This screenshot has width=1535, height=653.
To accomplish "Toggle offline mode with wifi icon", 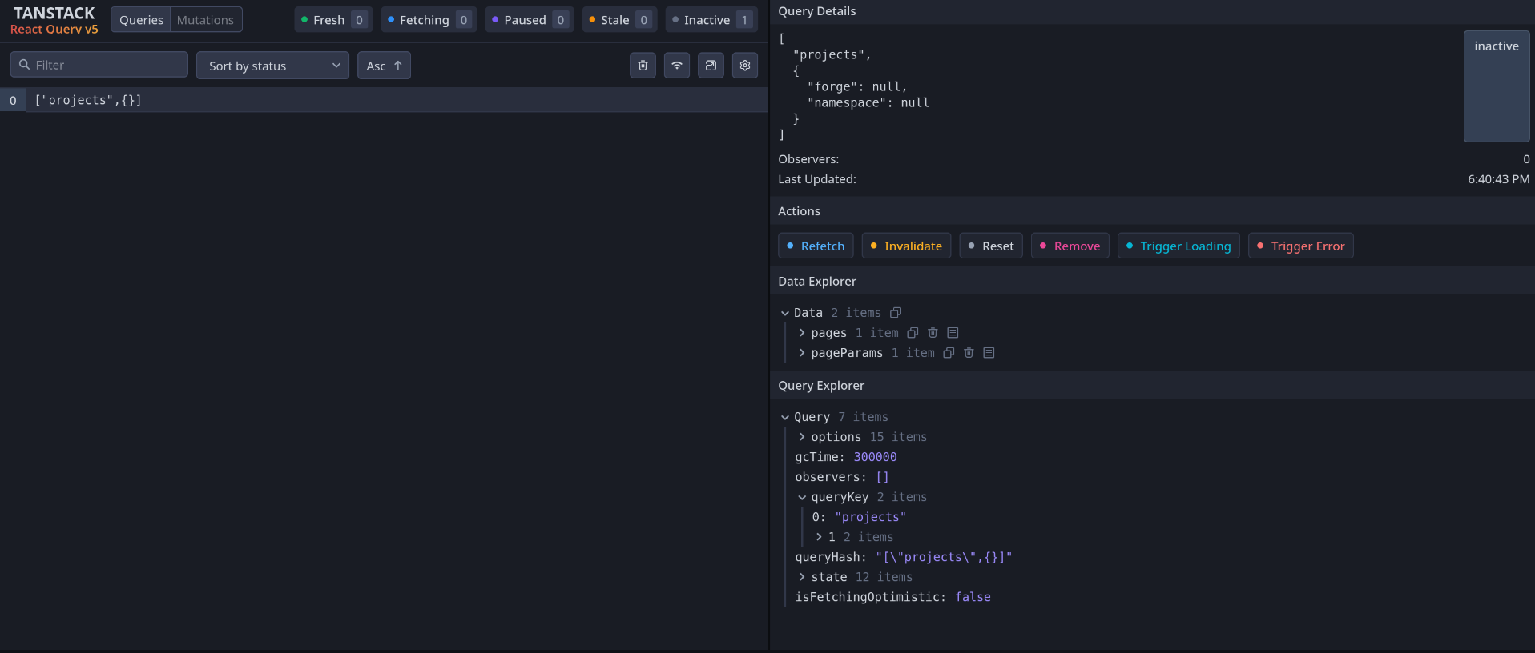I will click(x=677, y=66).
